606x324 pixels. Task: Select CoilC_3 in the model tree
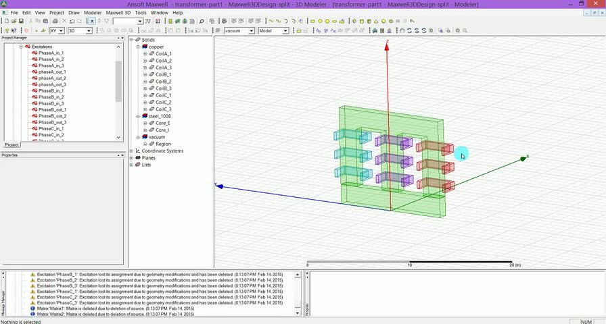164,109
